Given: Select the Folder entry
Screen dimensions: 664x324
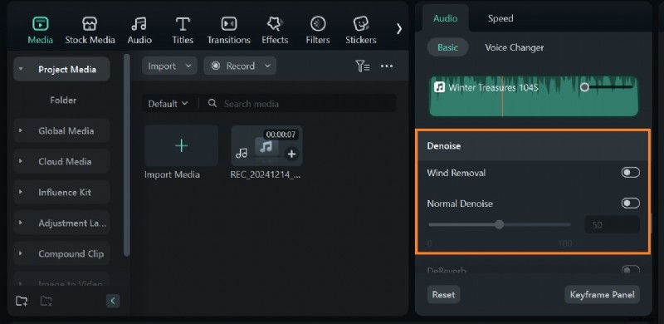Looking at the screenshot, I should [x=63, y=100].
